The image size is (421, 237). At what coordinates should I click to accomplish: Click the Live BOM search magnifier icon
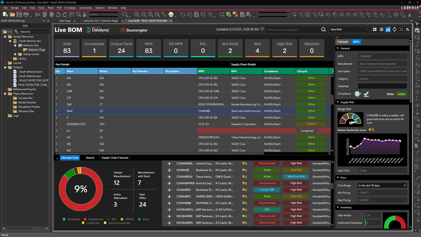(x=324, y=30)
